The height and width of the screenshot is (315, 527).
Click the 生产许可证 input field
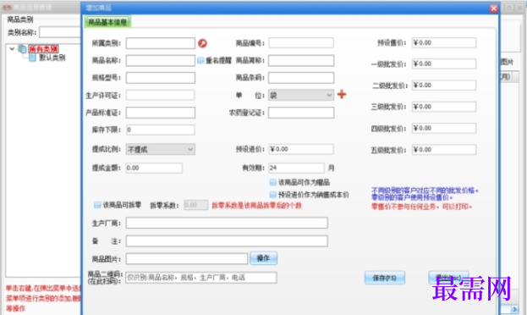(x=161, y=95)
